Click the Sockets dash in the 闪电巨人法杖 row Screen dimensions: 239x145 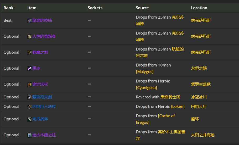[90, 106]
